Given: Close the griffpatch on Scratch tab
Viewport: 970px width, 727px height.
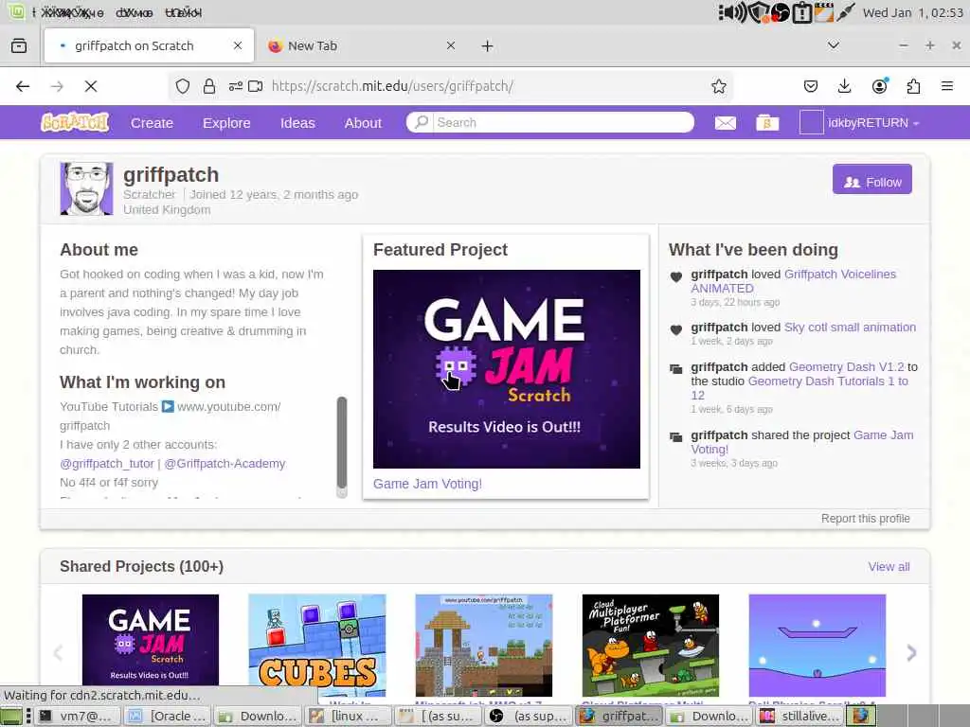Looking at the screenshot, I should tap(238, 45).
